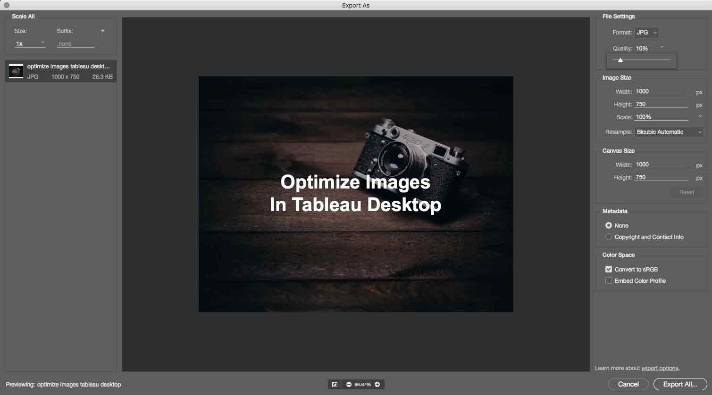712x395 pixels.
Task: Enable Embed Color Profile checkbox
Action: click(609, 280)
